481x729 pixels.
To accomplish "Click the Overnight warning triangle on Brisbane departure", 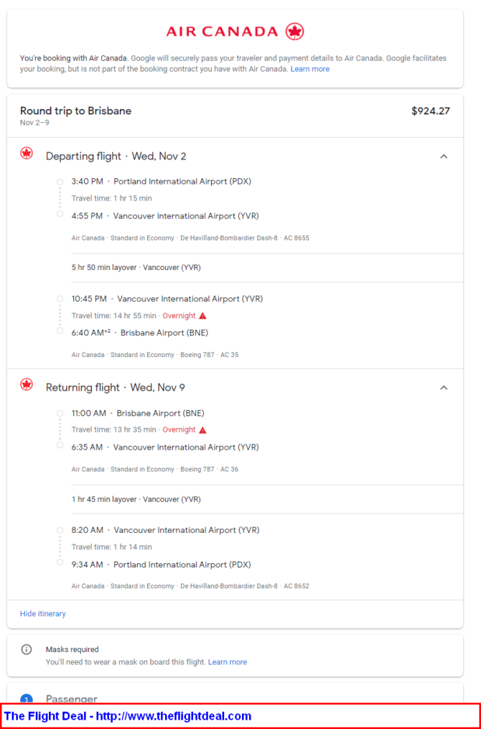I will pos(202,429).
